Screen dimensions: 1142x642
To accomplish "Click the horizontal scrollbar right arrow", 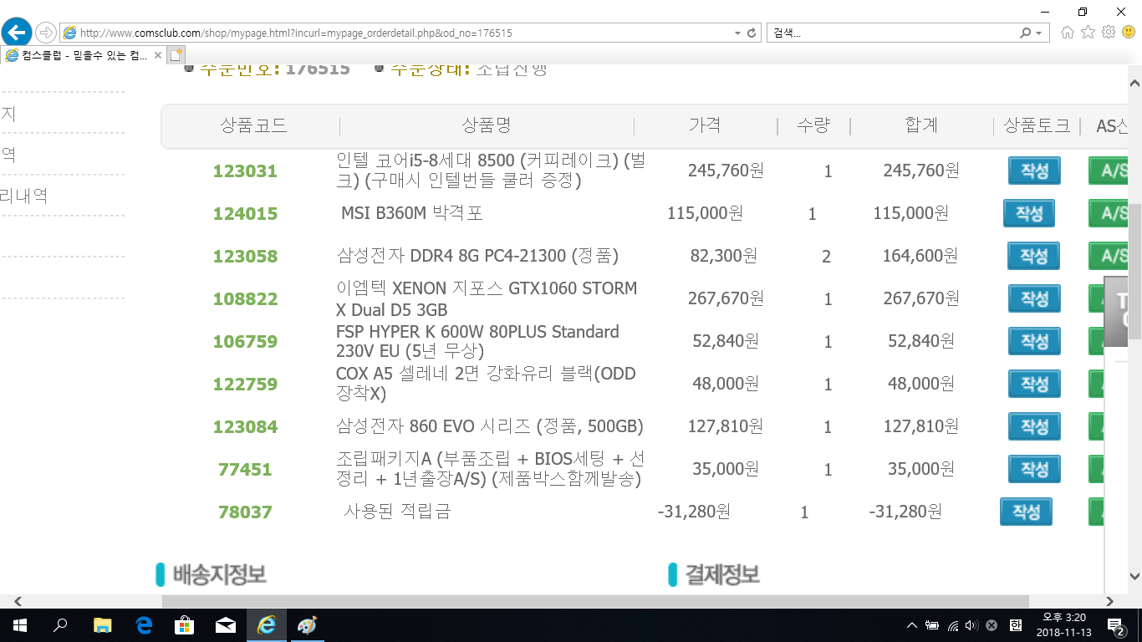I will point(1110,601).
